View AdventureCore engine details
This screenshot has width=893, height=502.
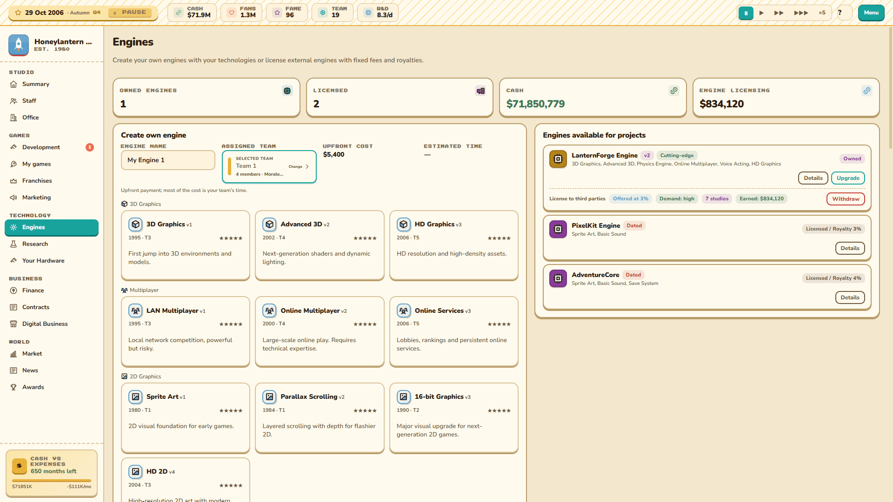850,297
